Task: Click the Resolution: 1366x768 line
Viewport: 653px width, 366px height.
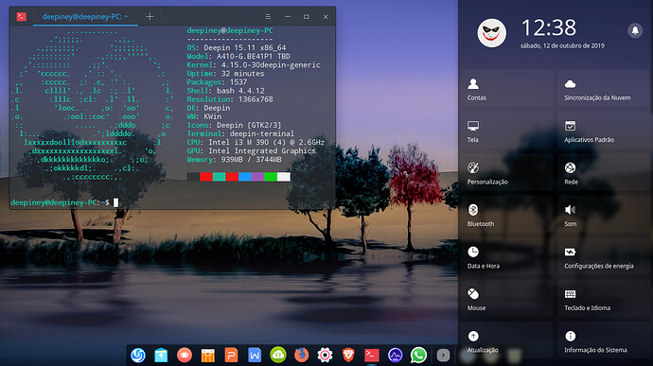Action: (x=229, y=99)
